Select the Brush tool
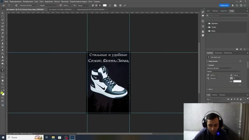The width and height of the screenshot is (249, 140). pos(3,40)
